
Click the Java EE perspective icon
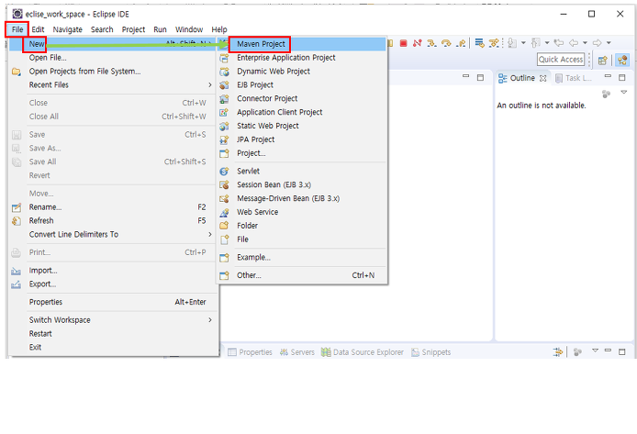click(622, 60)
